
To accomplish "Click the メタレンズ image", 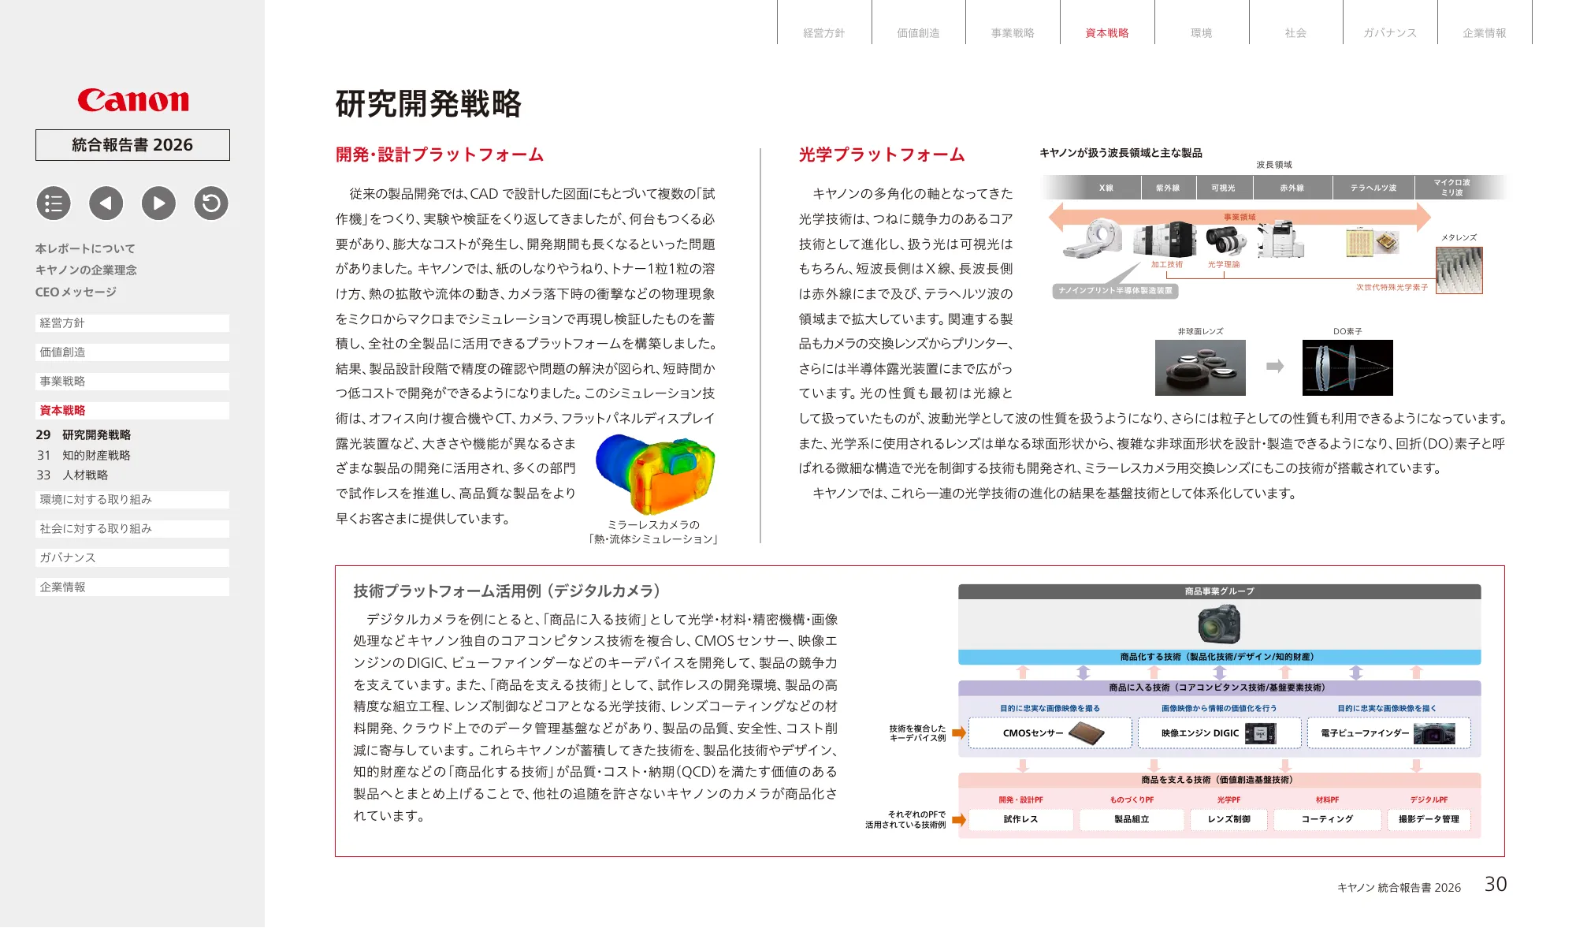I will tap(1459, 270).
